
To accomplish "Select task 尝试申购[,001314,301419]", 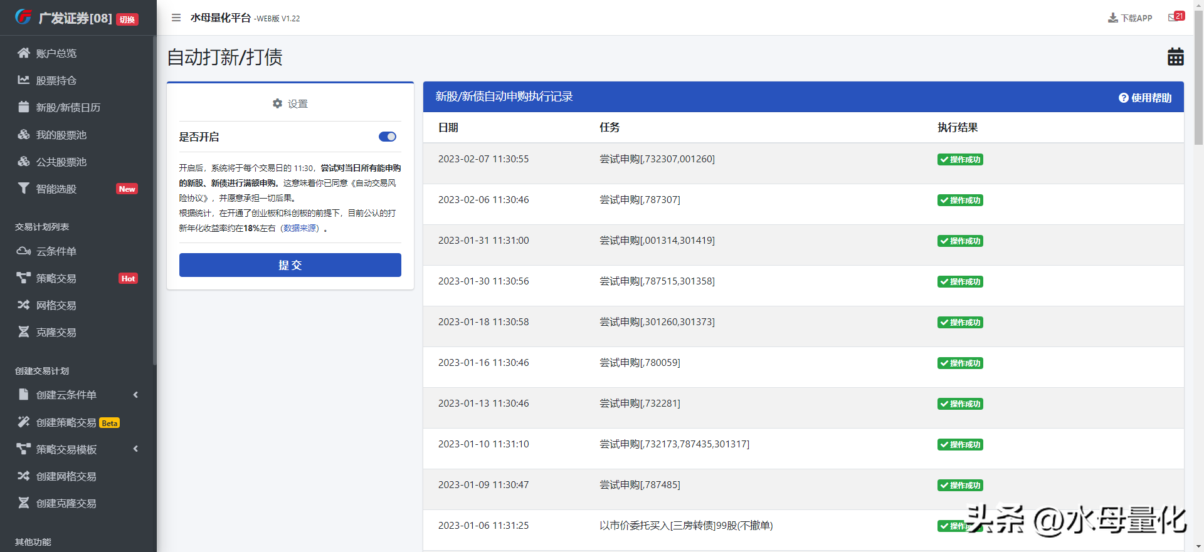I will 657,241.
